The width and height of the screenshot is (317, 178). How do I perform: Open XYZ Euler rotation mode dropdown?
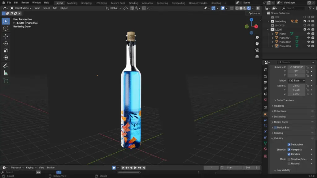point(296,81)
